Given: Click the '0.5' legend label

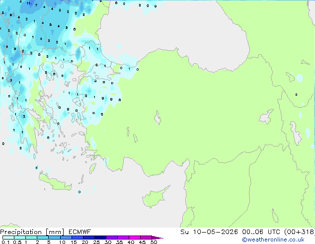Looking at the screenshot, I should 17,242.
